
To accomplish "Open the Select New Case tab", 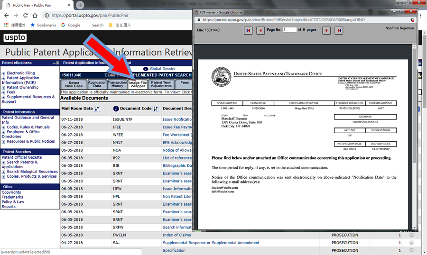I will click(x=74, y=84).
